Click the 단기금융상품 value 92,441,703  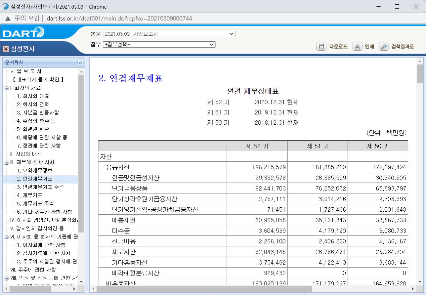pyautogui.click(x=271, y=189)
